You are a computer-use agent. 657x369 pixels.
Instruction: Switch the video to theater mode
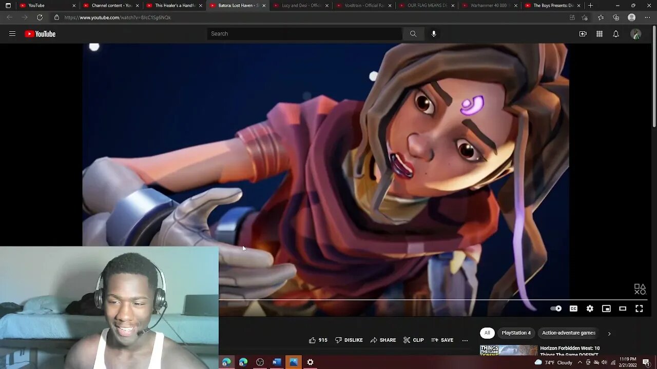[x=623, y=309]
